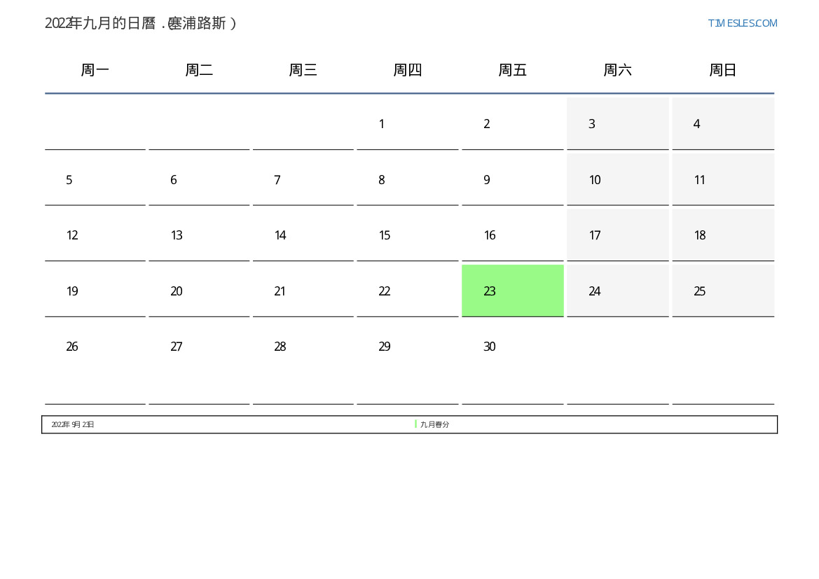
Task: Click the calendar title 2022年九月的日曆
Action: click(x=140, y=23)
